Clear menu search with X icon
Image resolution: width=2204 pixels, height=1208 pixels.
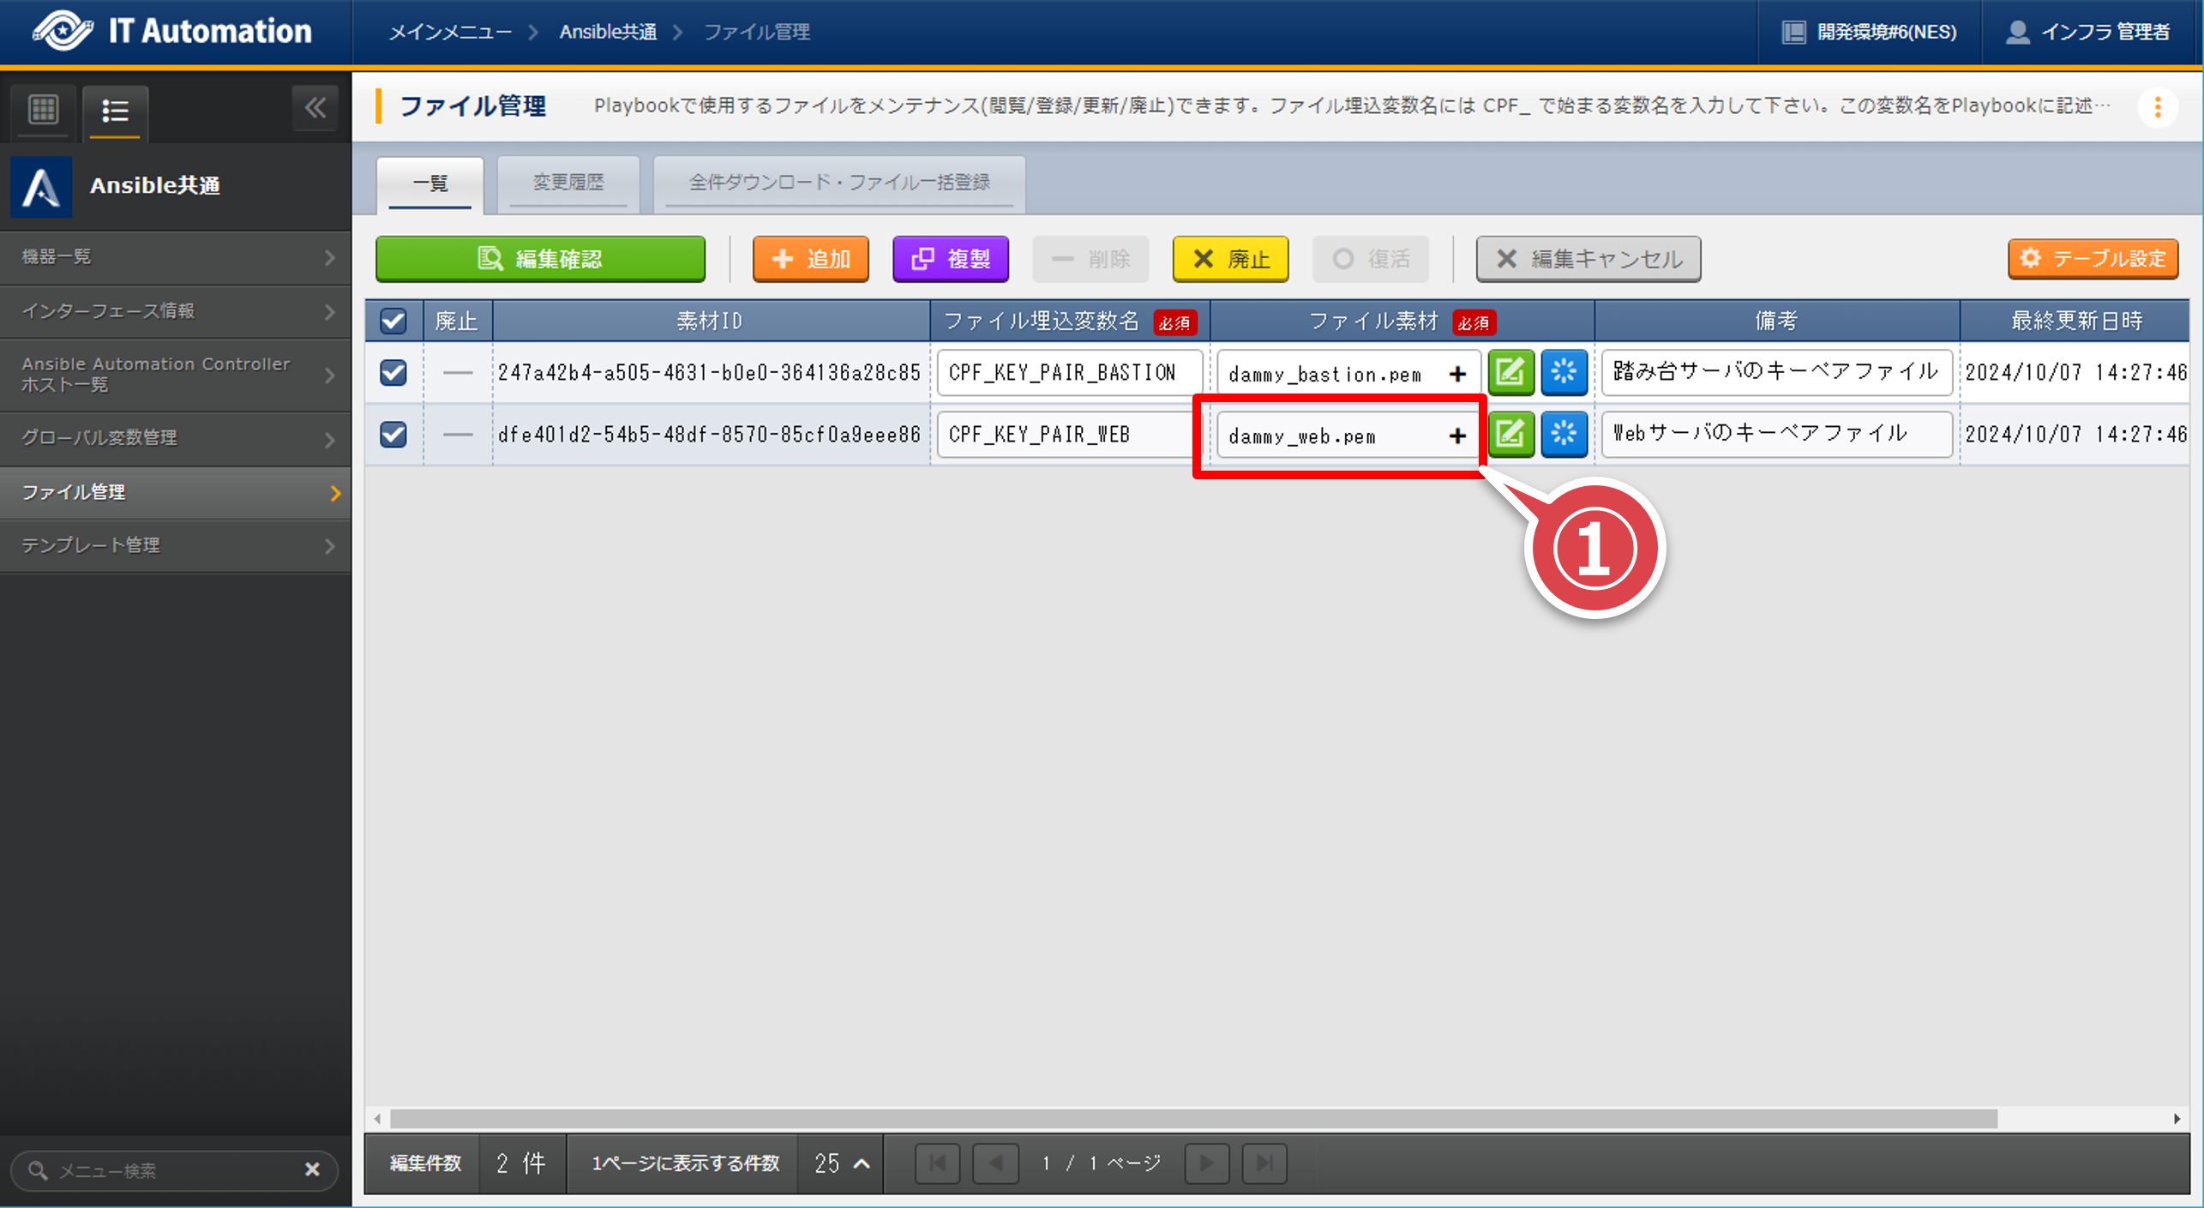(x=312, y=1169)
